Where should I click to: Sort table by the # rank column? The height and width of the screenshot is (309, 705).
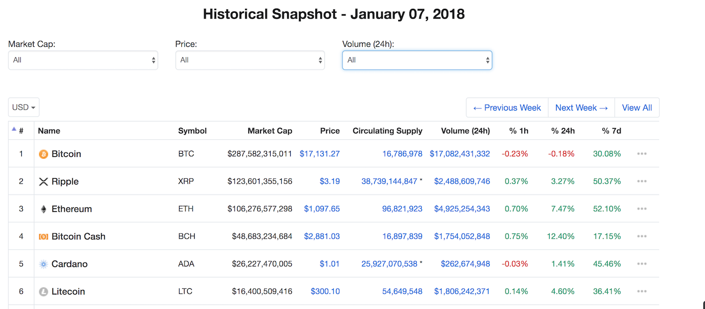point(21,131)
